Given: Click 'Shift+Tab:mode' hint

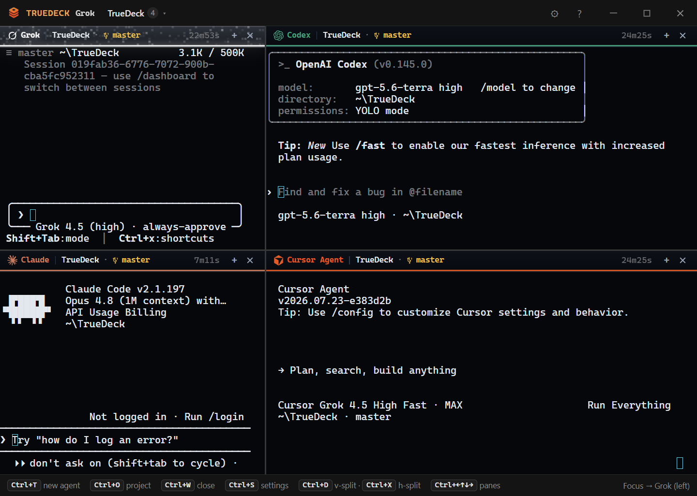Looking at the screenshot, I should point(47,238).
